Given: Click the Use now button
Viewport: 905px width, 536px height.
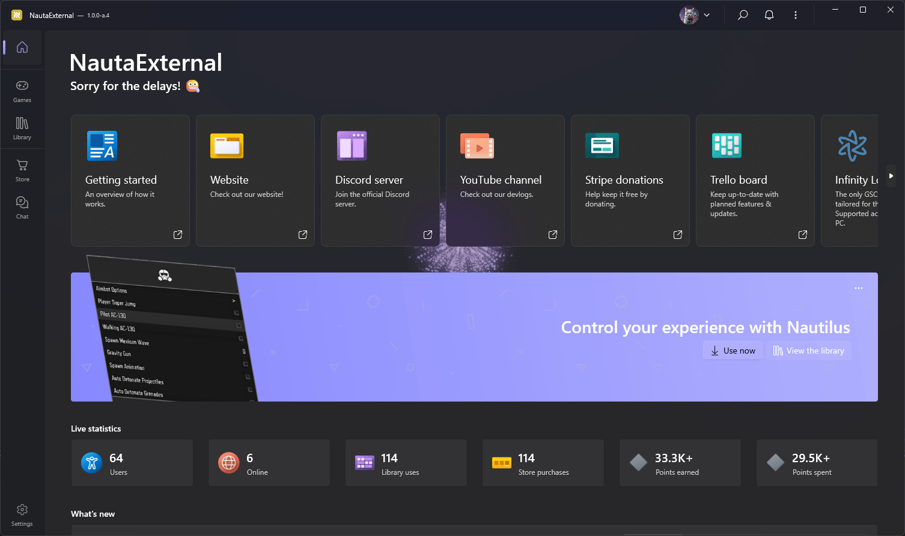Looking at the screenshot, I should pos(733,351).
